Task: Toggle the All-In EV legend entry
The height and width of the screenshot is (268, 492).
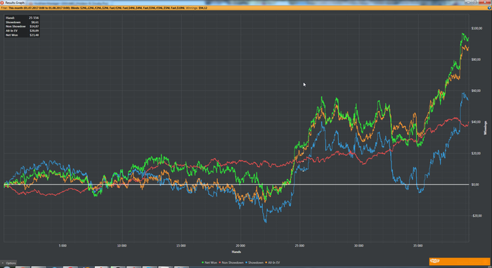Action: pyautogui.click(x=273, y=262)
